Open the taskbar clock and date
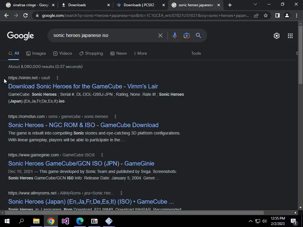 pos(278,221)
